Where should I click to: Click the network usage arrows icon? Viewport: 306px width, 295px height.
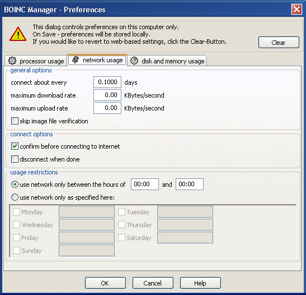[76, 59]
